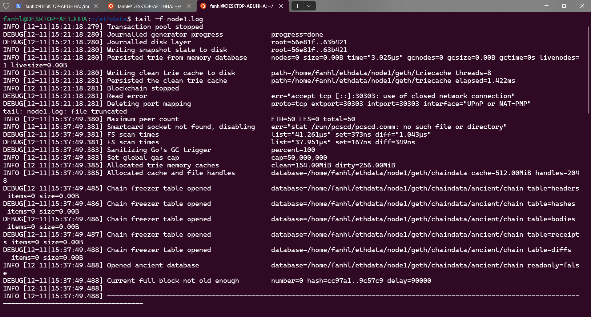Close the Windows Terminal window

pos(582,6)
